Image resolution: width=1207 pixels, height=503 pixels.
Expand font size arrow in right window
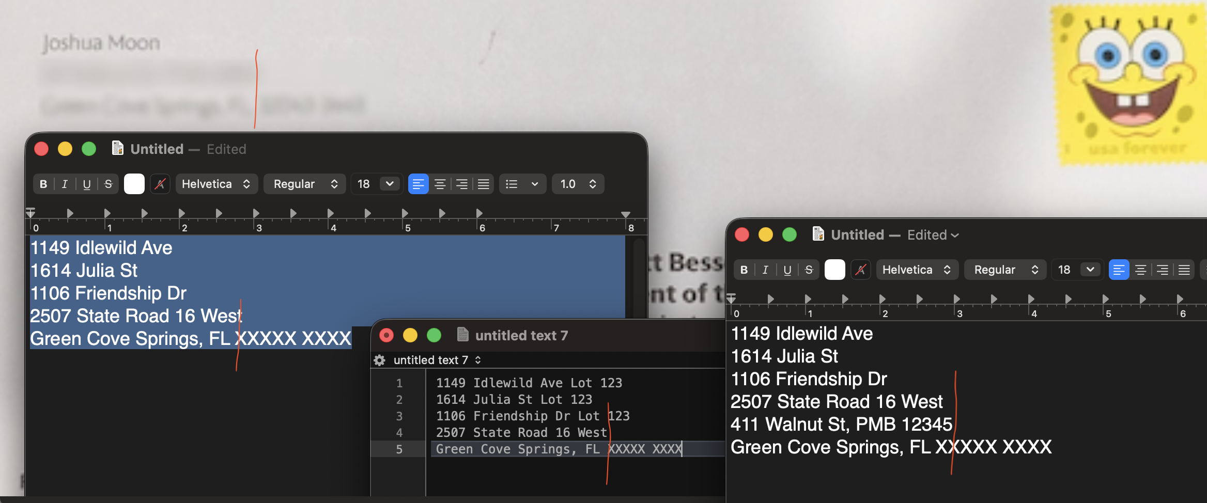point(1091,270)
